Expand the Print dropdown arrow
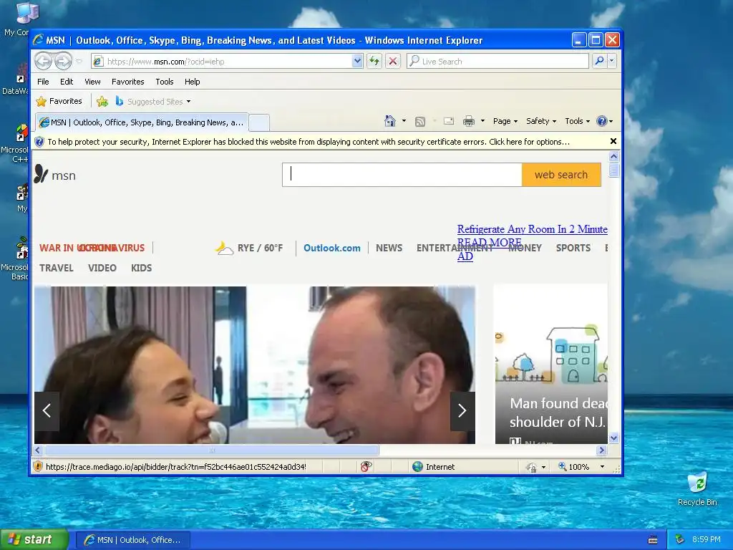The height and width of the screenshot is (550, 733). tap(482, 121)
